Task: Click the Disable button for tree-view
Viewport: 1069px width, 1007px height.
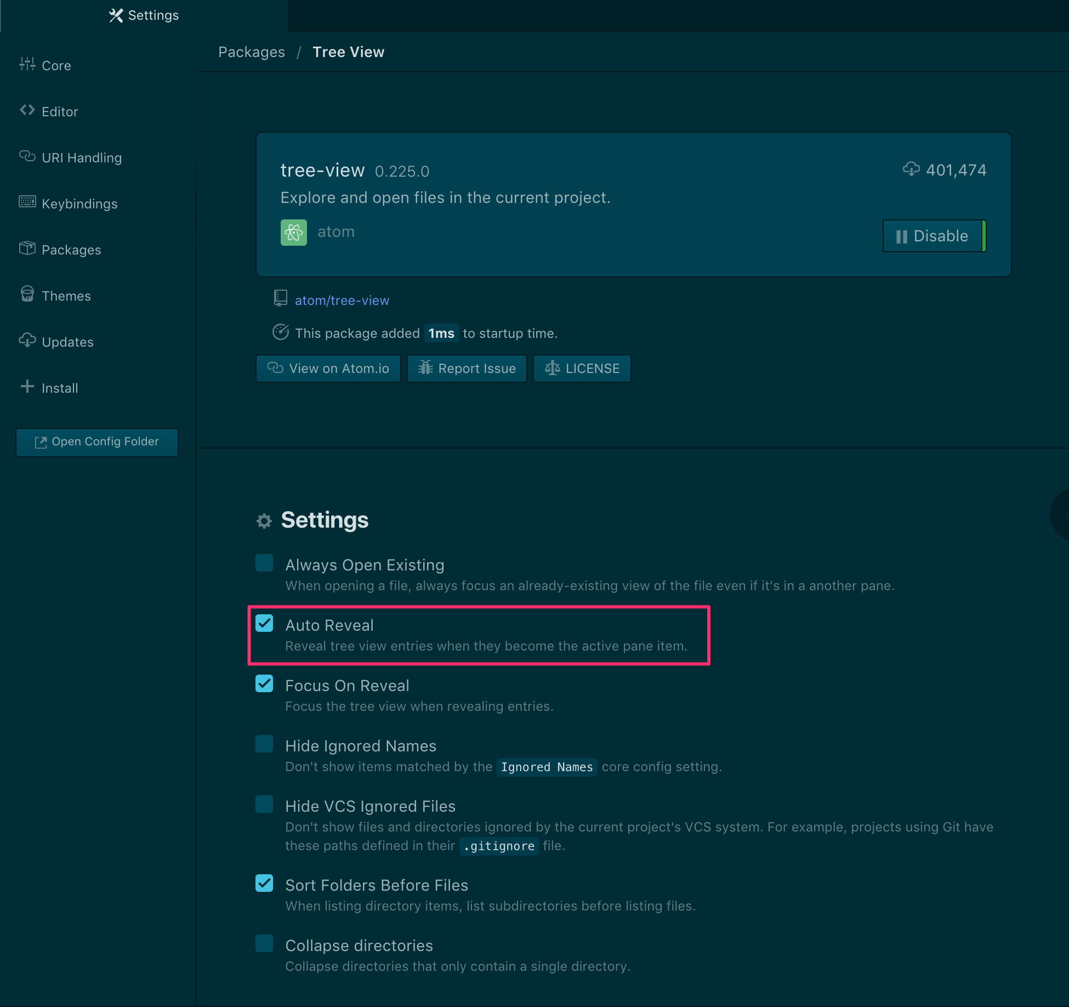Action: click(x=932, y=236)
